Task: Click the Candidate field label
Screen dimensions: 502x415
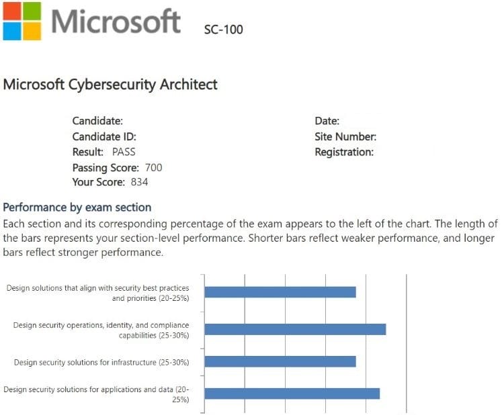Action: pyautogui.click(x=97, y=122)
